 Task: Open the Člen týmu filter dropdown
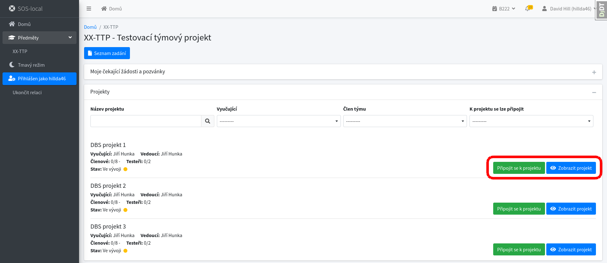[x=405, y=121]
